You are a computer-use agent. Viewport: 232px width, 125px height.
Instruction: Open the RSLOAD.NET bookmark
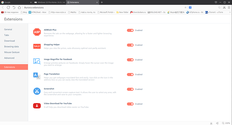point(157,12)
